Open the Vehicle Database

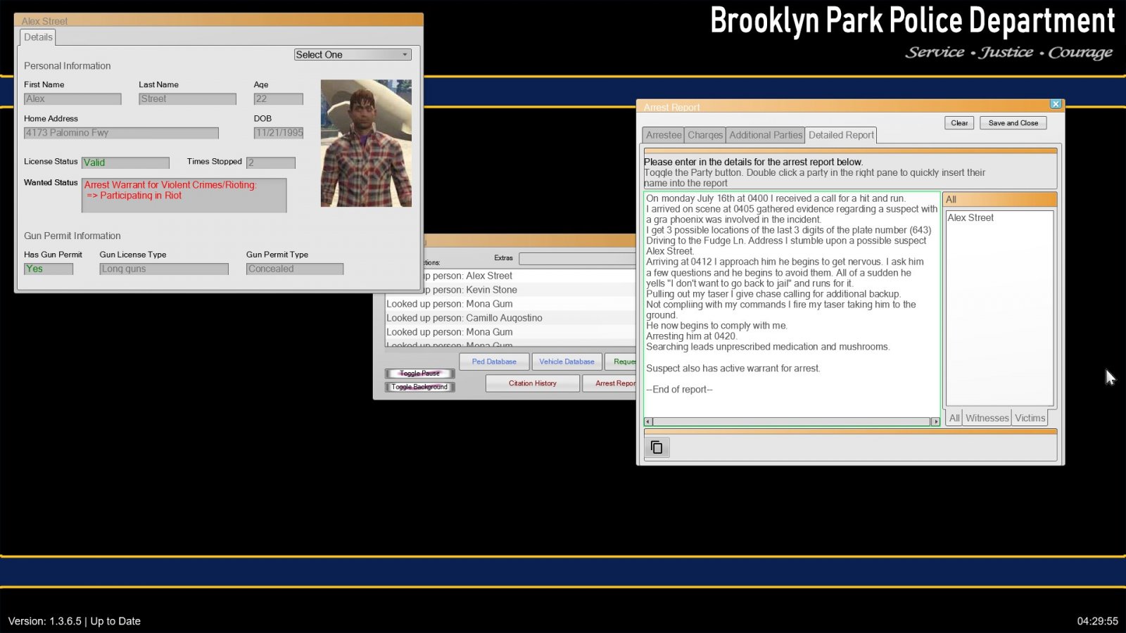click(x=567, y=362)
